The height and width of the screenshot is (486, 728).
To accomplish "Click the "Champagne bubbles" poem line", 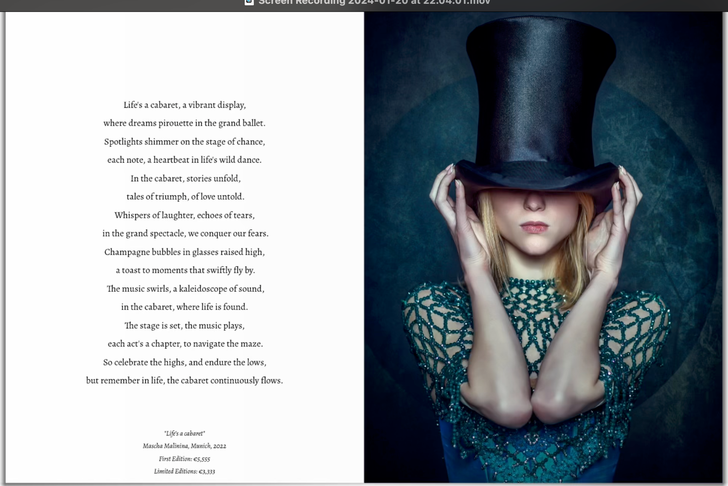I will tap(184, 252).
